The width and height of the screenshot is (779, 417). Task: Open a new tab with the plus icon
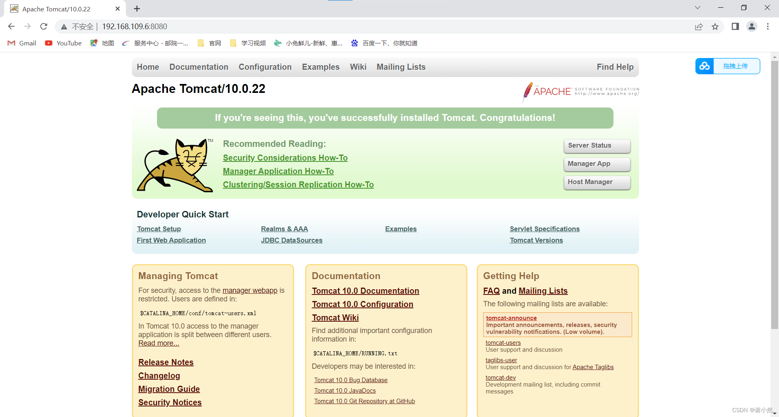137,9
